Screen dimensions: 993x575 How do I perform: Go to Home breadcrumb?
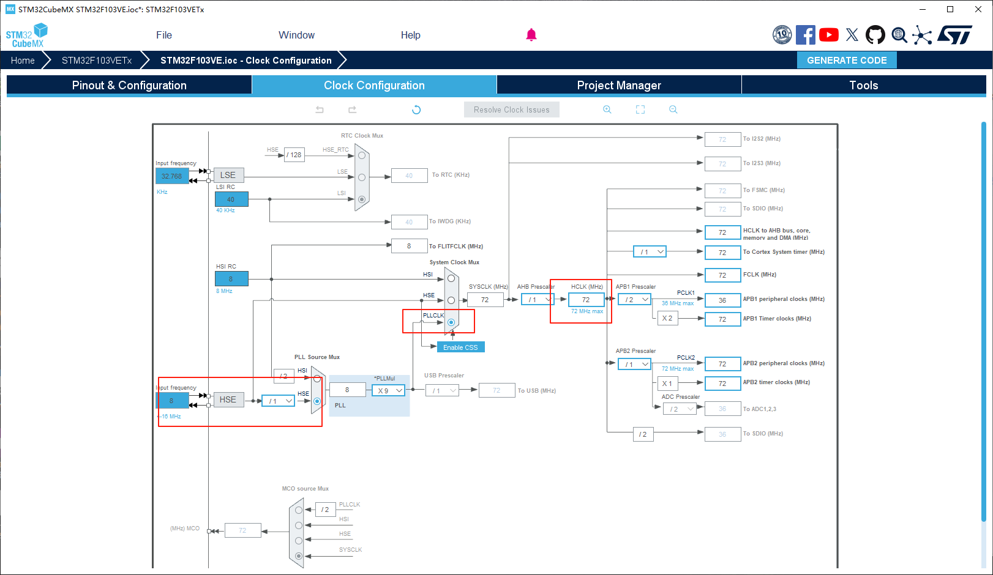(x=23, y=60)
